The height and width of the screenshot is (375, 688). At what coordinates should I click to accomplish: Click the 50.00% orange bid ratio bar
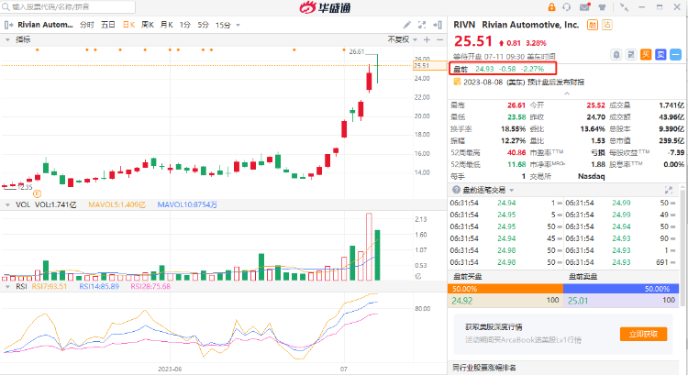coord(505,289)
